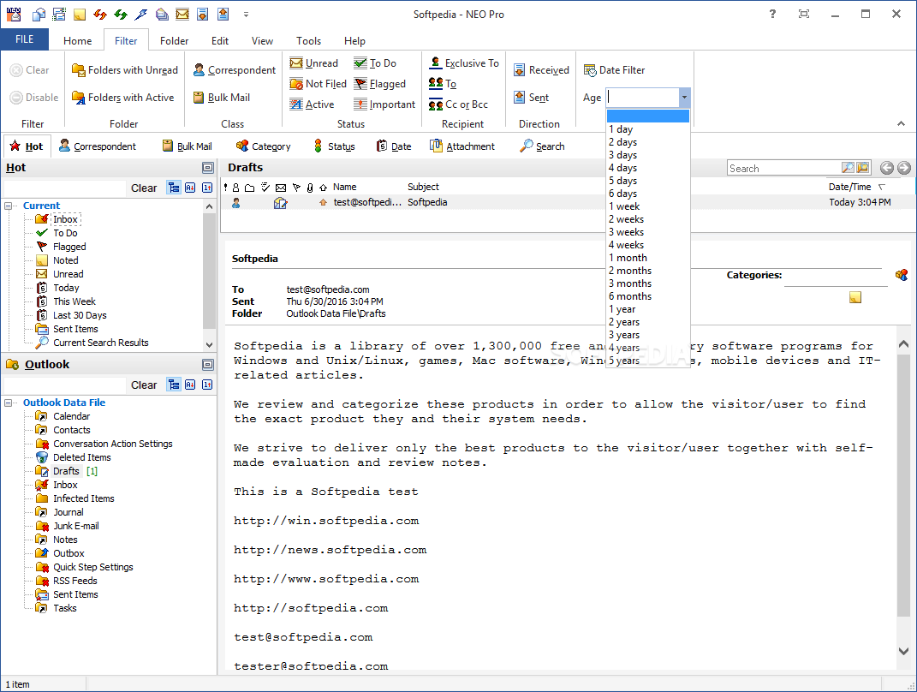Click Folders with Unread filter
Viewport: 917px width, 692px height.
124,69
